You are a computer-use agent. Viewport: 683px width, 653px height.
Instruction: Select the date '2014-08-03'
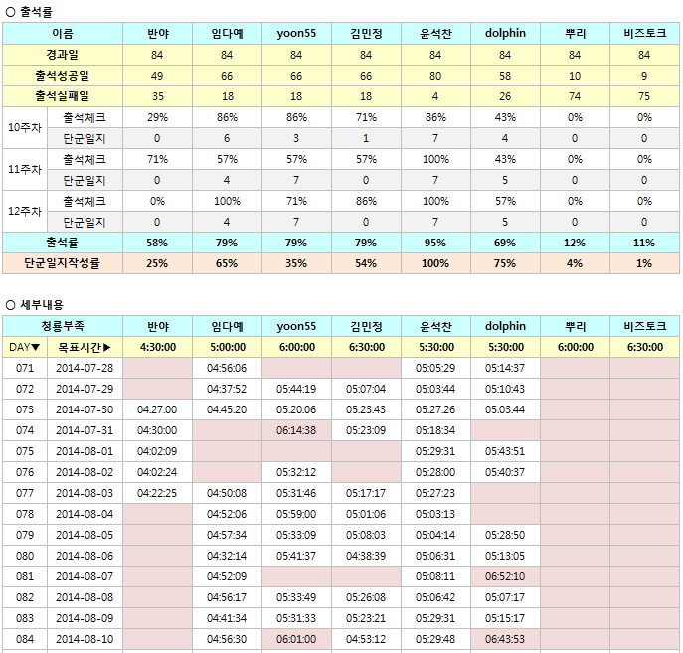pyautogui.click(x=85, y=493)
